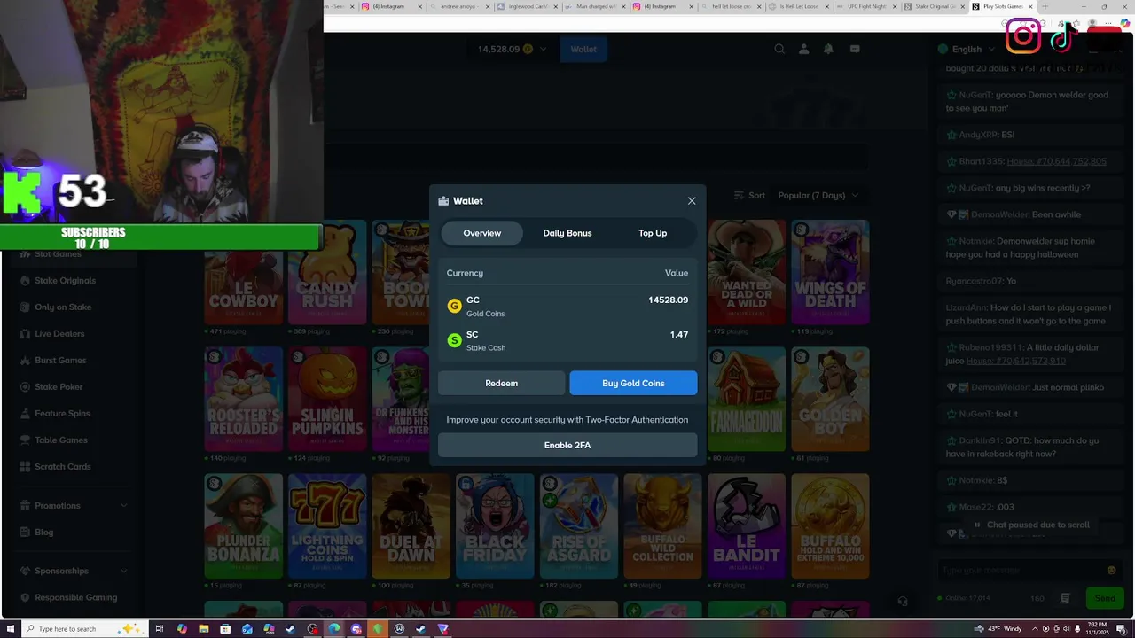1135x638 pixels.
Task: Click Buy Gold Coins button
Action: 633,383
